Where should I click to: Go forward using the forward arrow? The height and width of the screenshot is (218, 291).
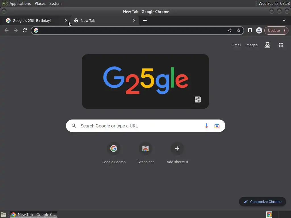[16, 30]
